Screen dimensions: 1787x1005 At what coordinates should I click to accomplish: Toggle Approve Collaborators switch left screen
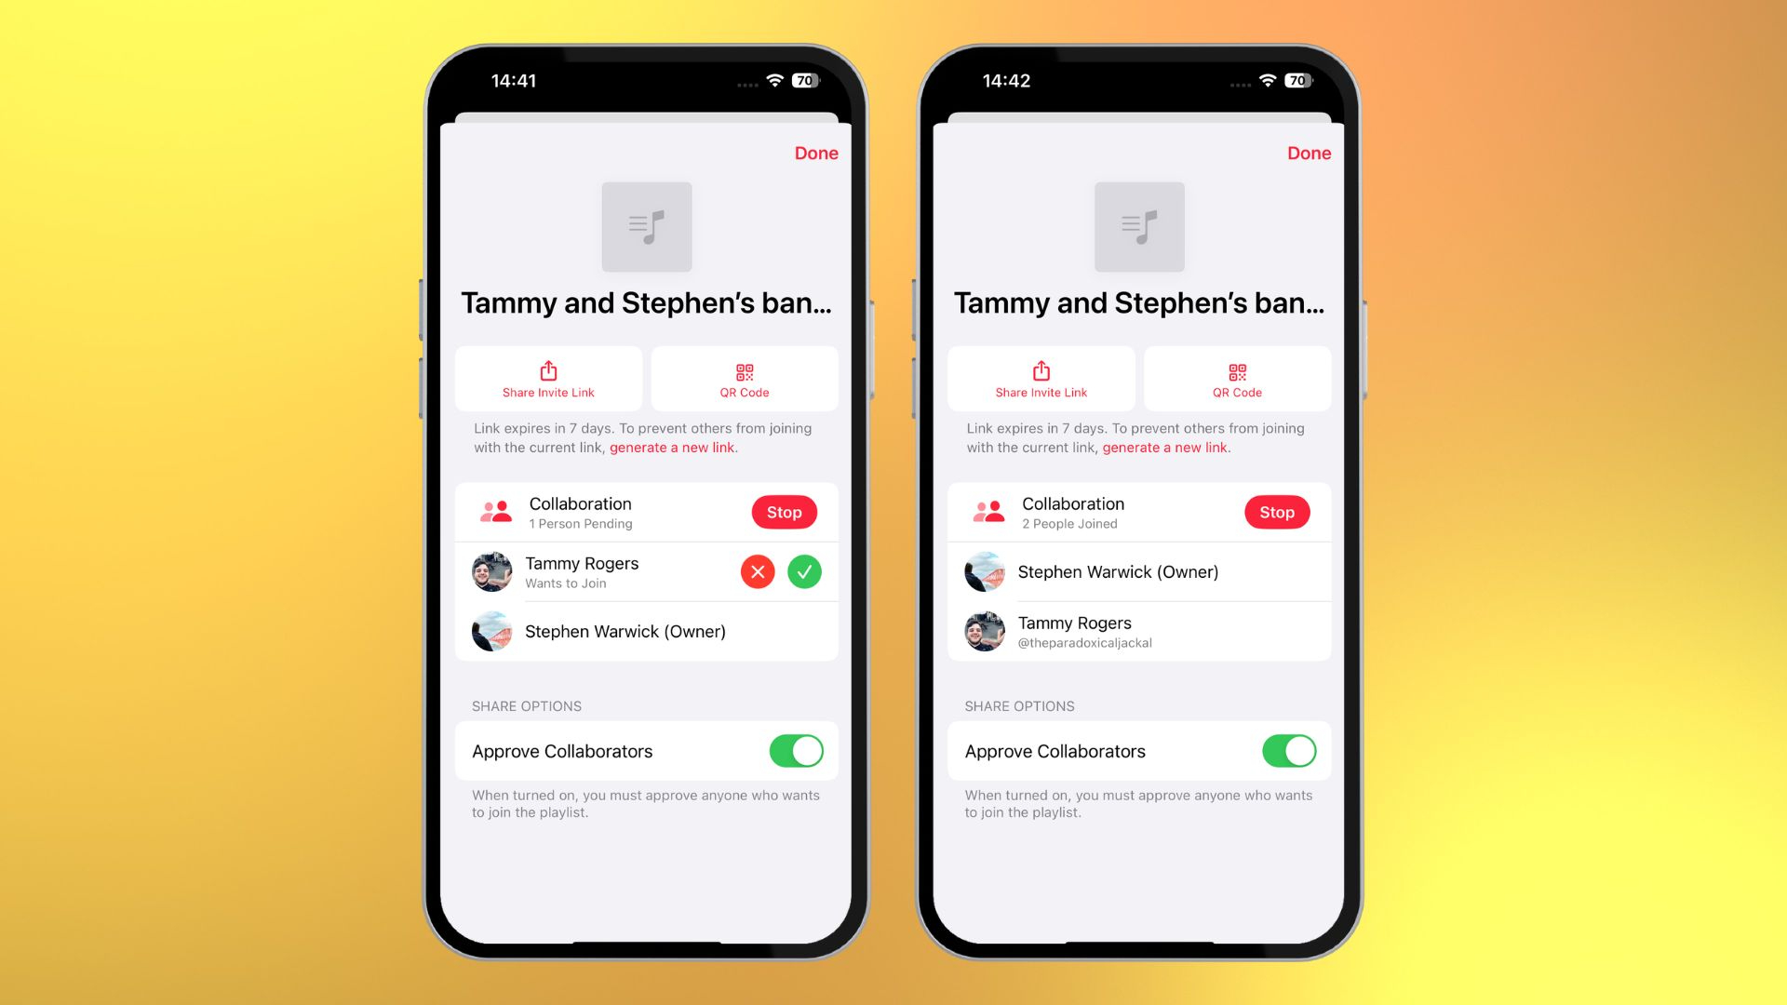797,750
